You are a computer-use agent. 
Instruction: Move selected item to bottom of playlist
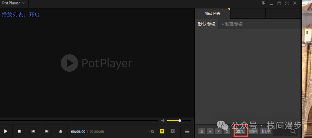pyautogui.click(x=227, y=131)
